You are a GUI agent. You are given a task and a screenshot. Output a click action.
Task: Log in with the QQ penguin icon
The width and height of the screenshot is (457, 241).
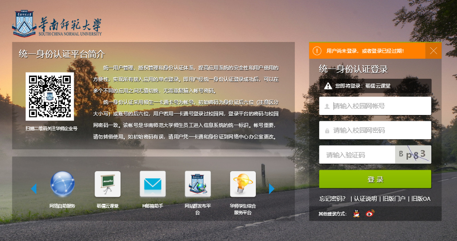357,214
